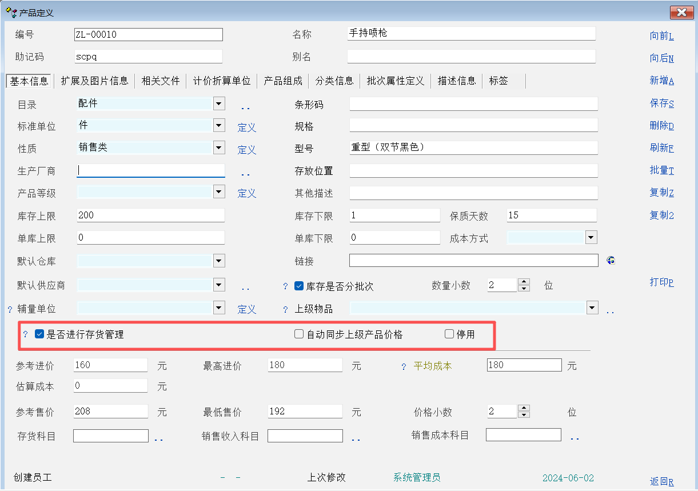This screenshot has height=491, width=698.
Task: Expand the 性质 dropdown showing 销售类
Action: point(218,147)
